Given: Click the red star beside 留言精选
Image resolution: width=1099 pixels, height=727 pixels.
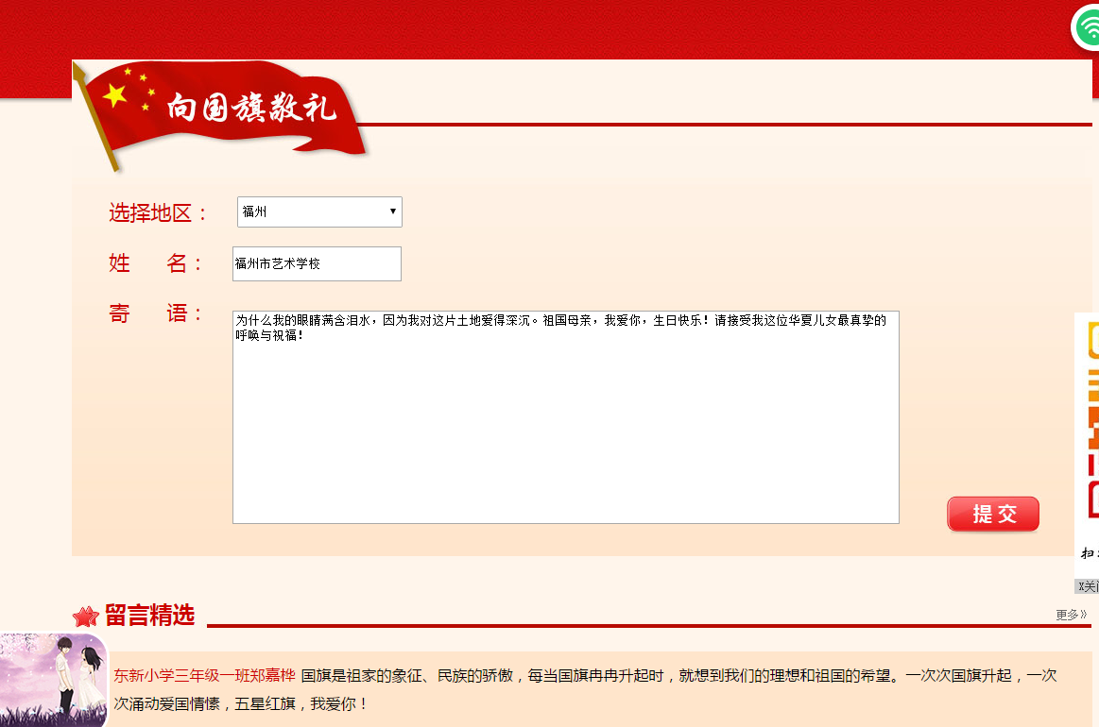Looking at the screenshot, I should point(86,617).
